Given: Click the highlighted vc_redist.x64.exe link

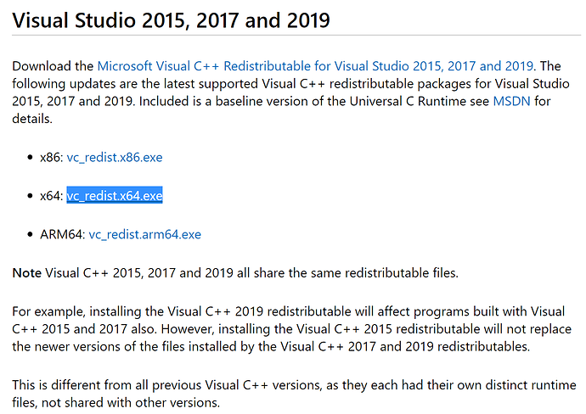Looking at the screenshot, I should [x=115, y=196].
